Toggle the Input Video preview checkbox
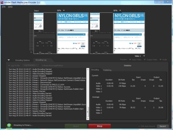This screenshot has width=173, height=130. tap(130, 60)
